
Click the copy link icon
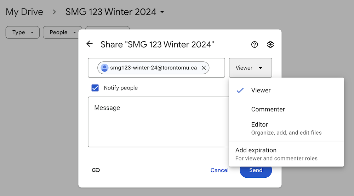tap(96, 170)
